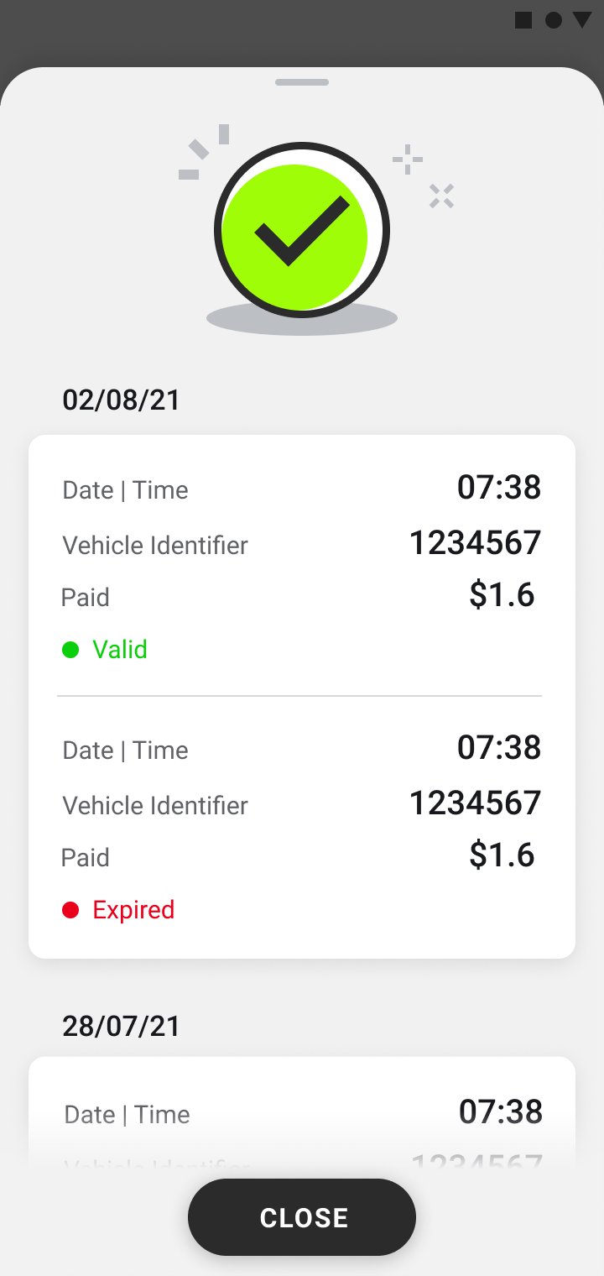Screen dimensions: 604x1276
Task: Open the expired ticket's vehicle identifier 1234567
Action: pos(475,803)
